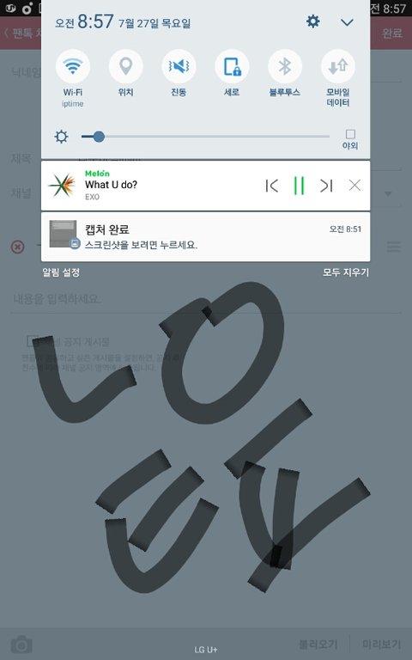Expand quick settings with the chevron arrow
Image resolution: width=412 pixels, height=660 pixels.
[347, 22]
